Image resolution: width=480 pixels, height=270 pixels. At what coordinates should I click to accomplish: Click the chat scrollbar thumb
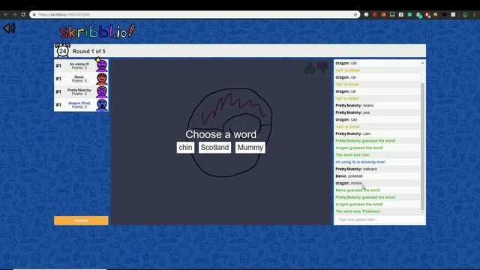tap(423, 146)
